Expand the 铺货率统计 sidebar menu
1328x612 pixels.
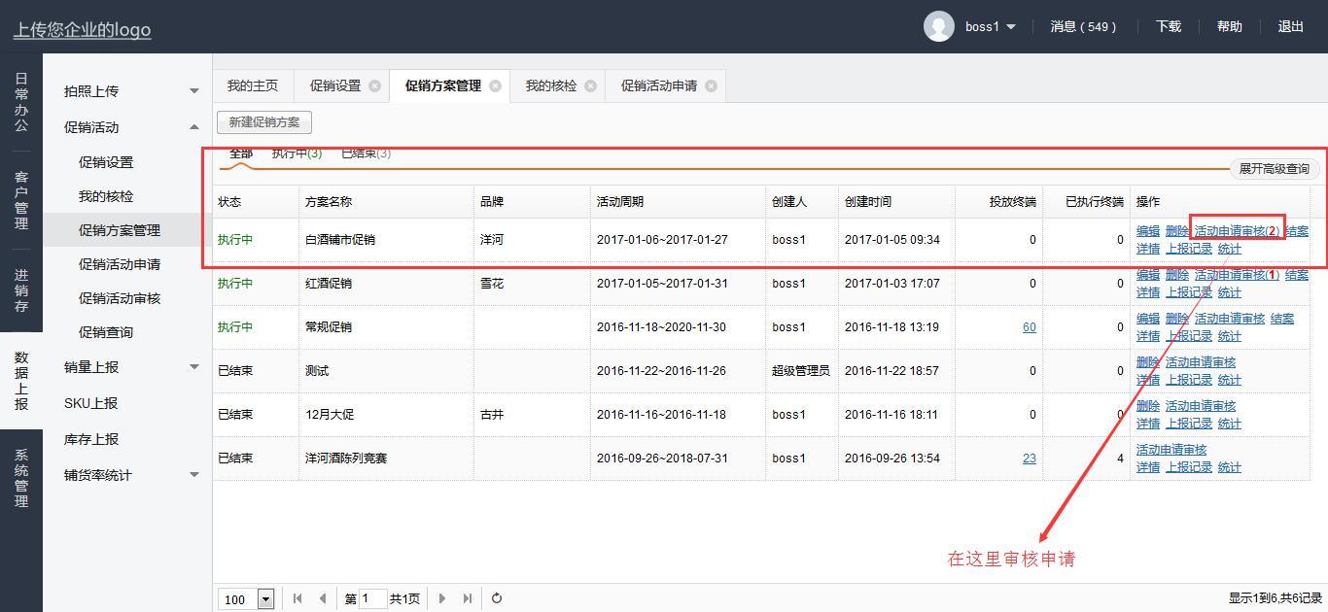coord(193,475)
